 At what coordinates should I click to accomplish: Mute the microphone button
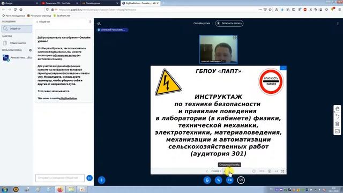pos(207,180)
